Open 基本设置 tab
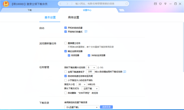Viewport: 184px width, 110px height. click(x=50, y=17)
